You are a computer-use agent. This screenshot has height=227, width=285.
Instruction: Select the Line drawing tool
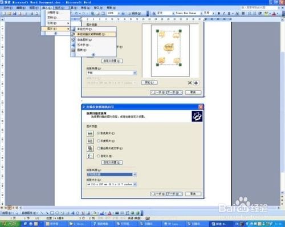coord(42,213)
